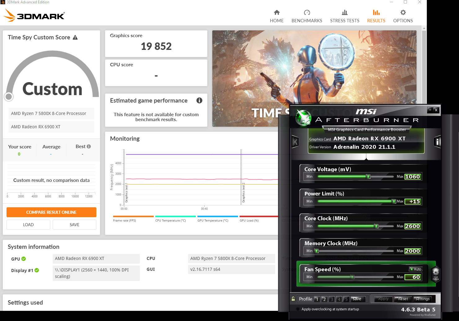Open the User Define fan curve skull icon
Screen dimensions: 459x321
[436, 273]
